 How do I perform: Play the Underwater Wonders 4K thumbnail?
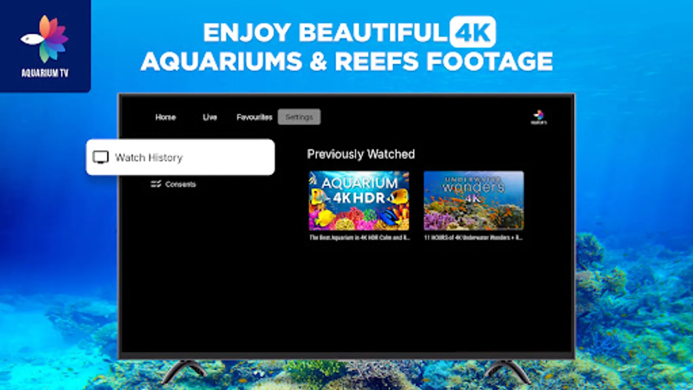474,201
